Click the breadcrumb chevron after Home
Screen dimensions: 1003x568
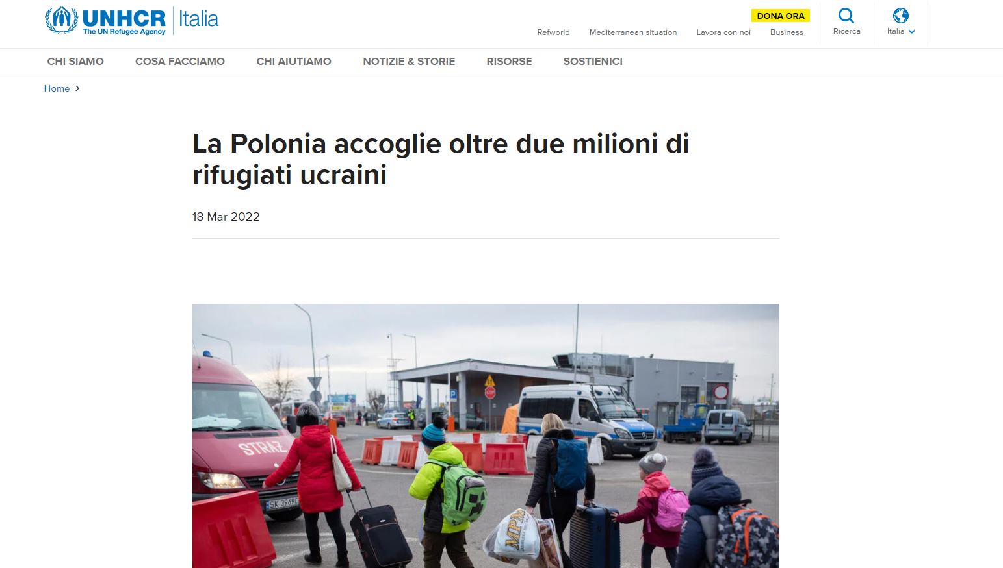[x=77, y=88]
